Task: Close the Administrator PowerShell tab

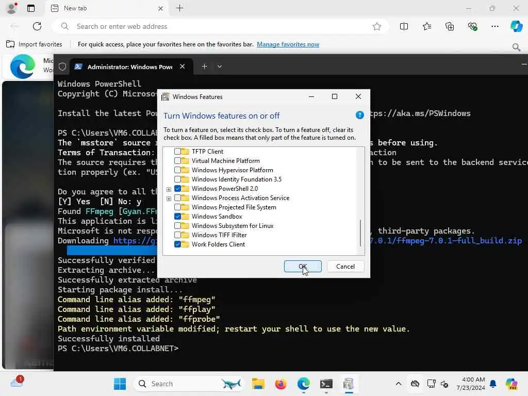Action: [182, 67]
